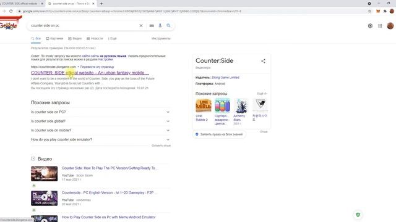
Task: Expand 'Is counter side on PC?' question
Action: [x=100, y=112]
